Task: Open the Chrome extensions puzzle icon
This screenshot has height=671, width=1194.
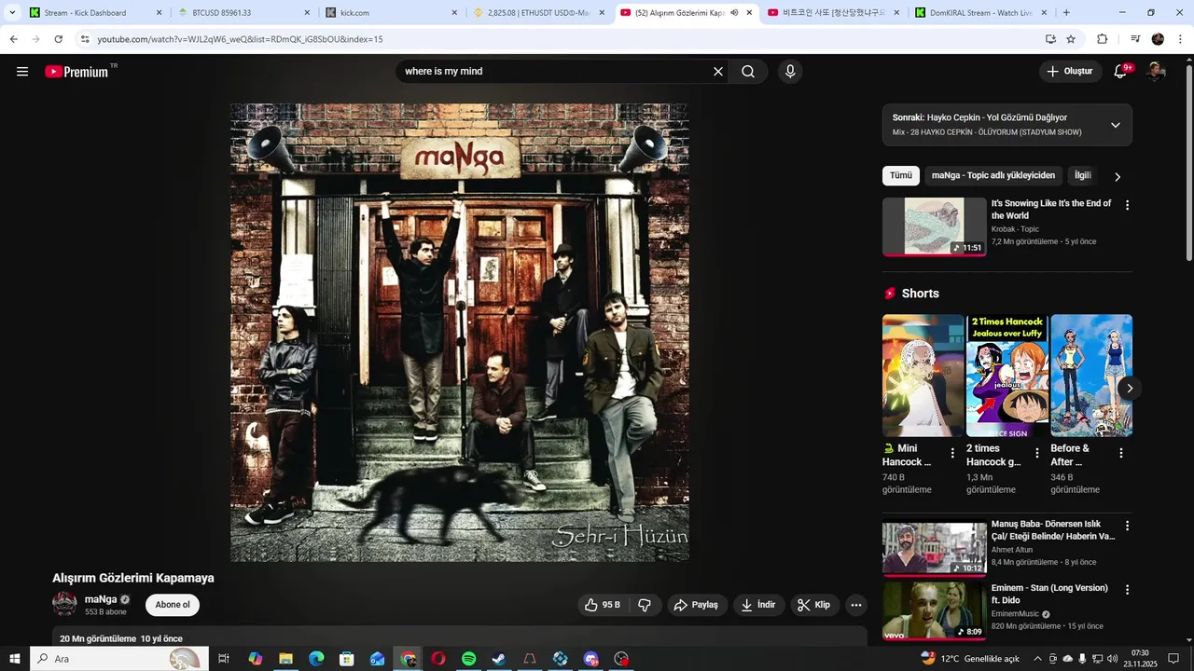Action: coord(1103,39)
